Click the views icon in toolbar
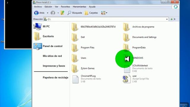 pyautogui.click(x=103, y=12)
